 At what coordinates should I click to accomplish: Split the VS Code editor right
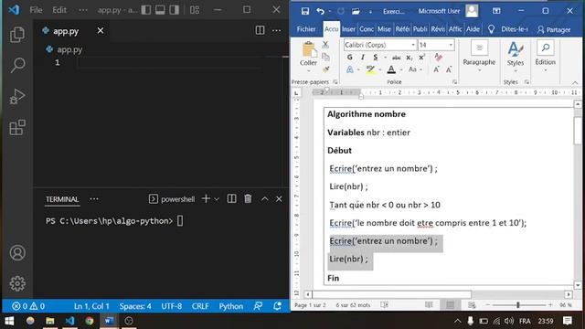click(x=260, y=30)
